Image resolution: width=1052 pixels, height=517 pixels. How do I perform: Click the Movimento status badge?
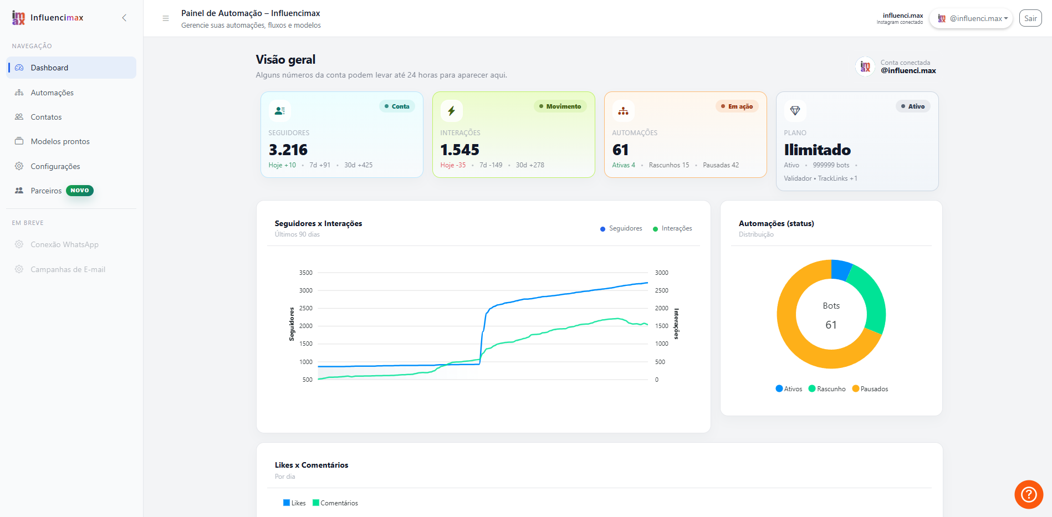pyautogui.click(x=560, y=106)
